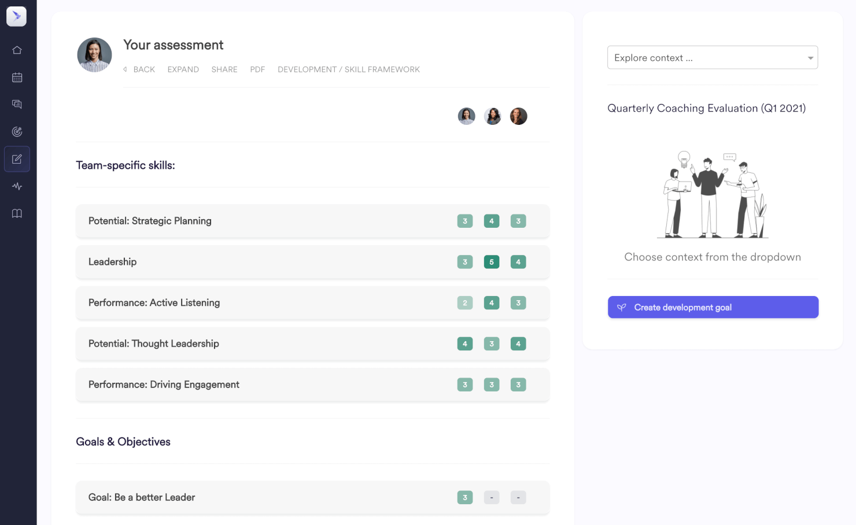Click the team illustration in the context panel
This screenshot has width=856, height=525.
pos(713,194)
